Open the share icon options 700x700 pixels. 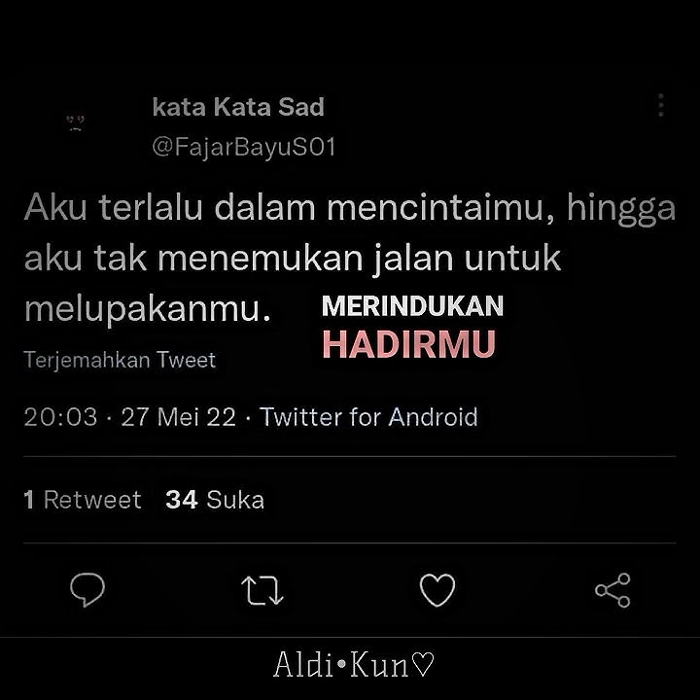coord(612,590)
